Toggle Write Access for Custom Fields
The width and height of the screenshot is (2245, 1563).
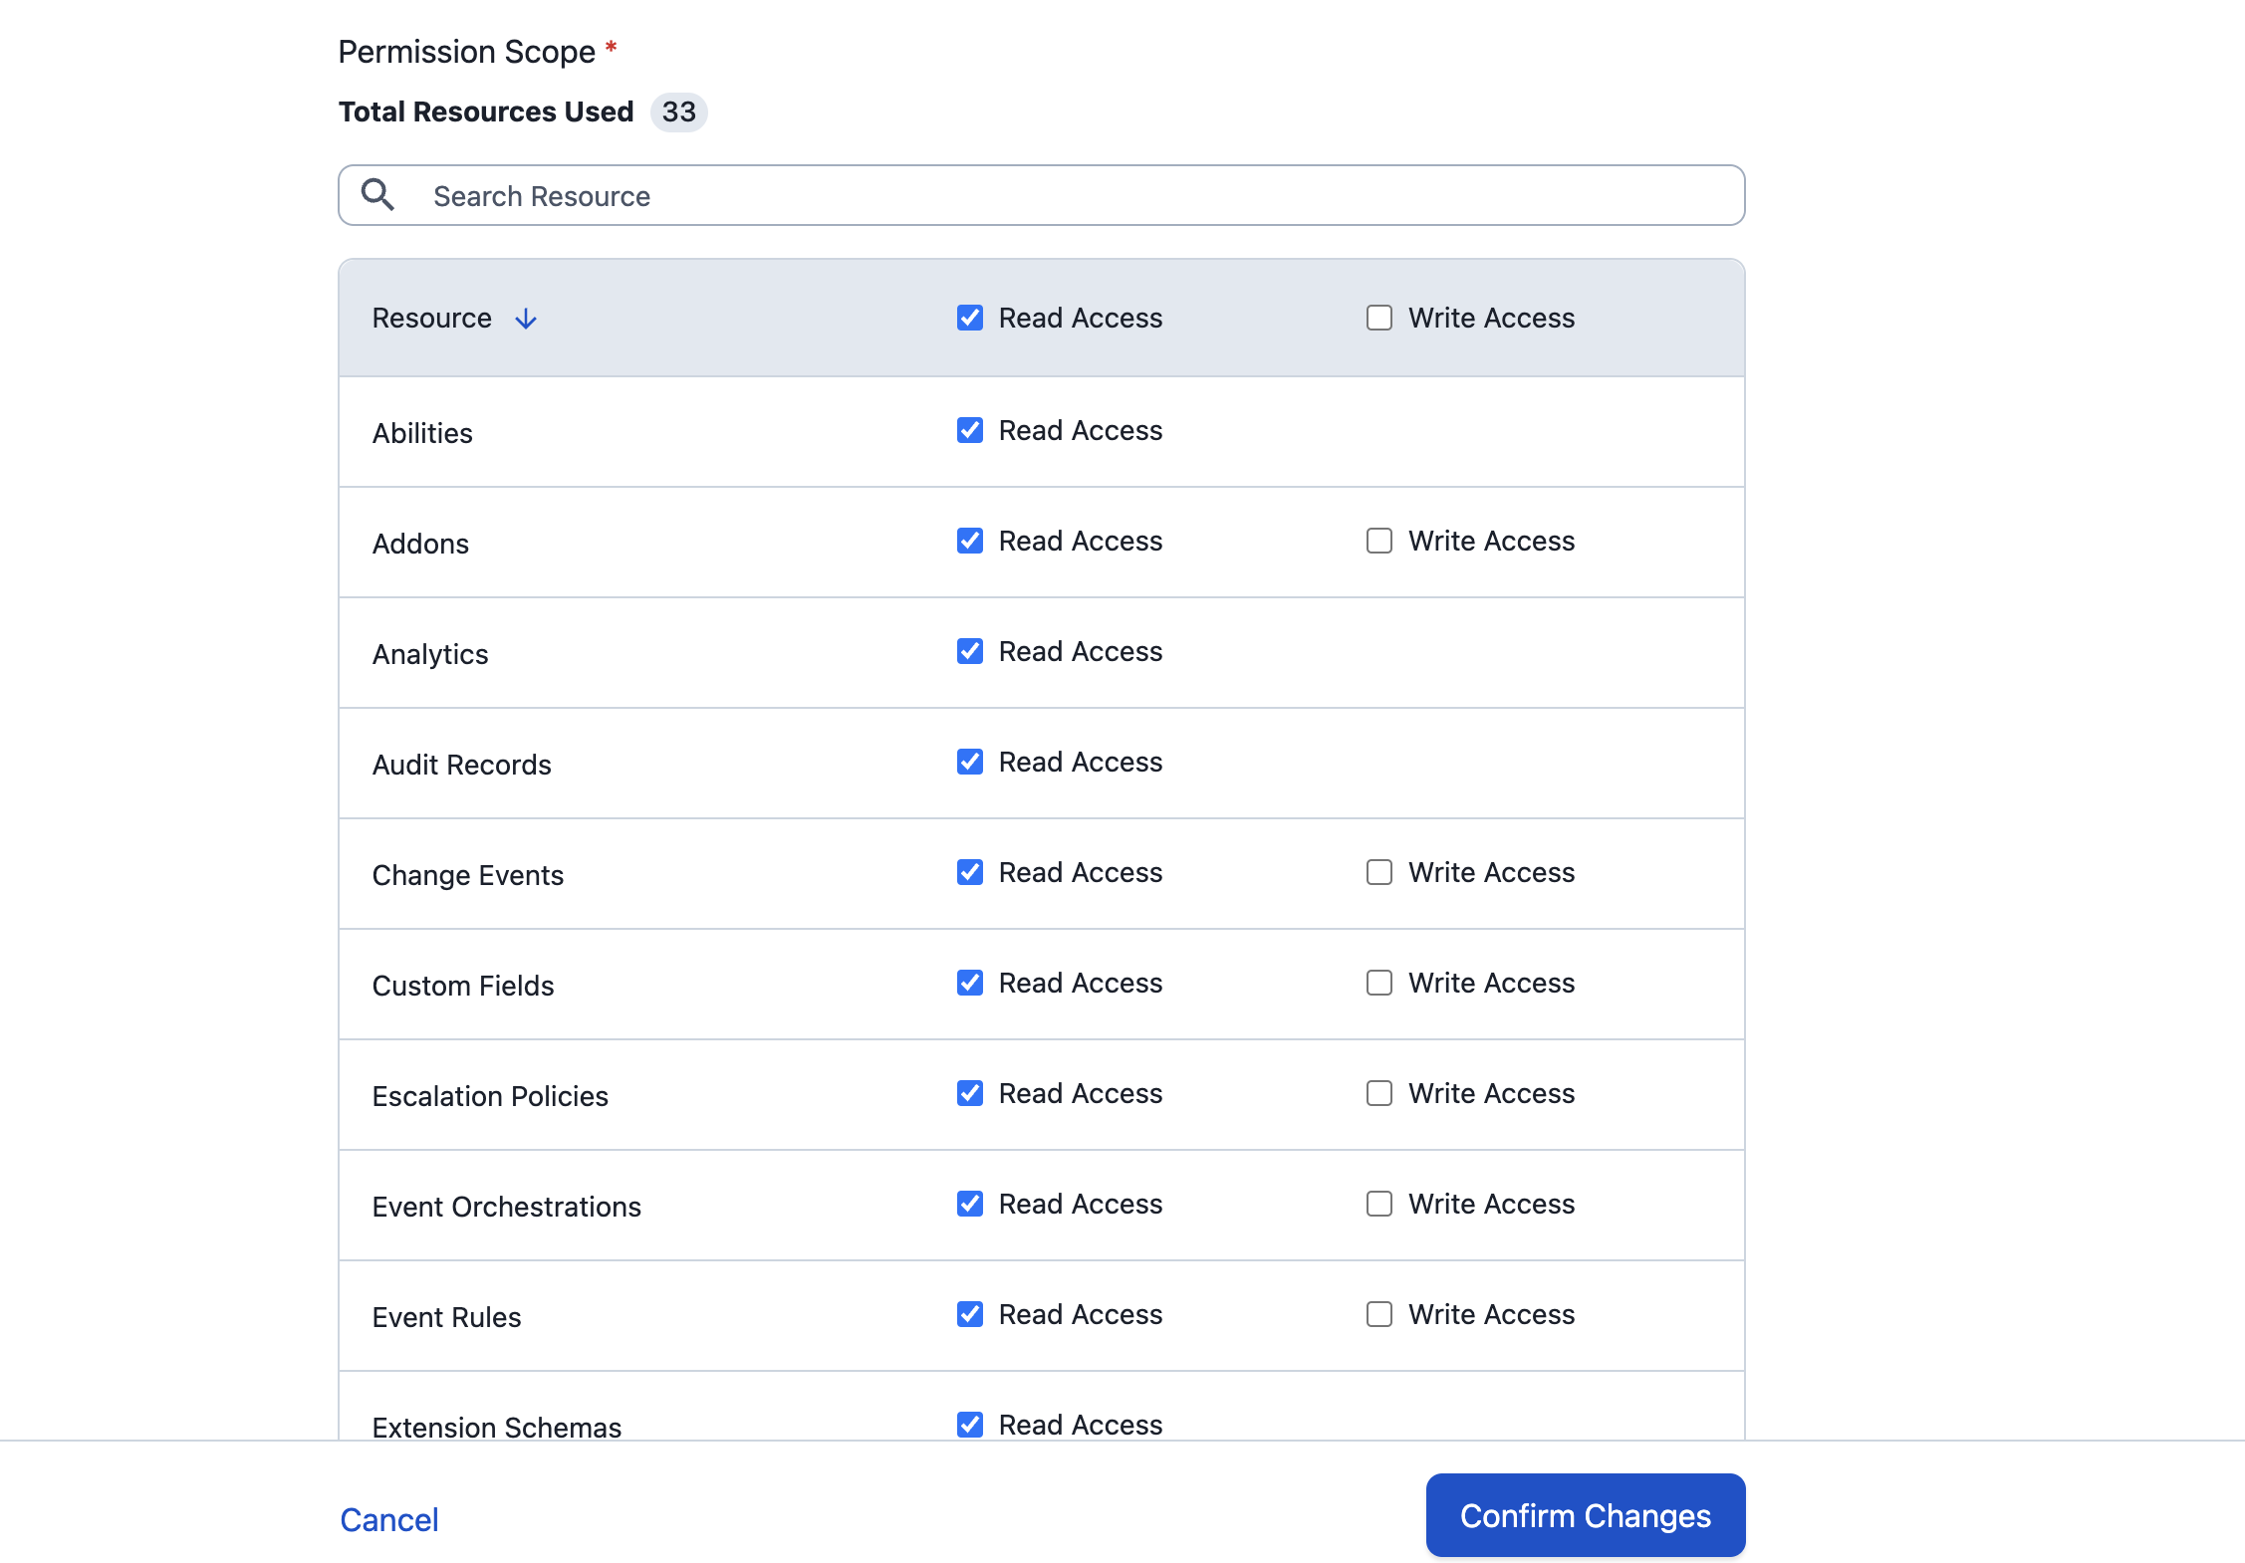1378,983
